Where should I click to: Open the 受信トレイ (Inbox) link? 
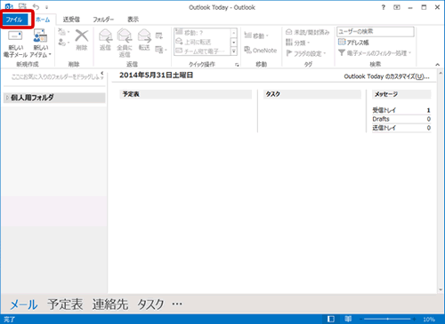pyautogui.click(x=384, y=110)
